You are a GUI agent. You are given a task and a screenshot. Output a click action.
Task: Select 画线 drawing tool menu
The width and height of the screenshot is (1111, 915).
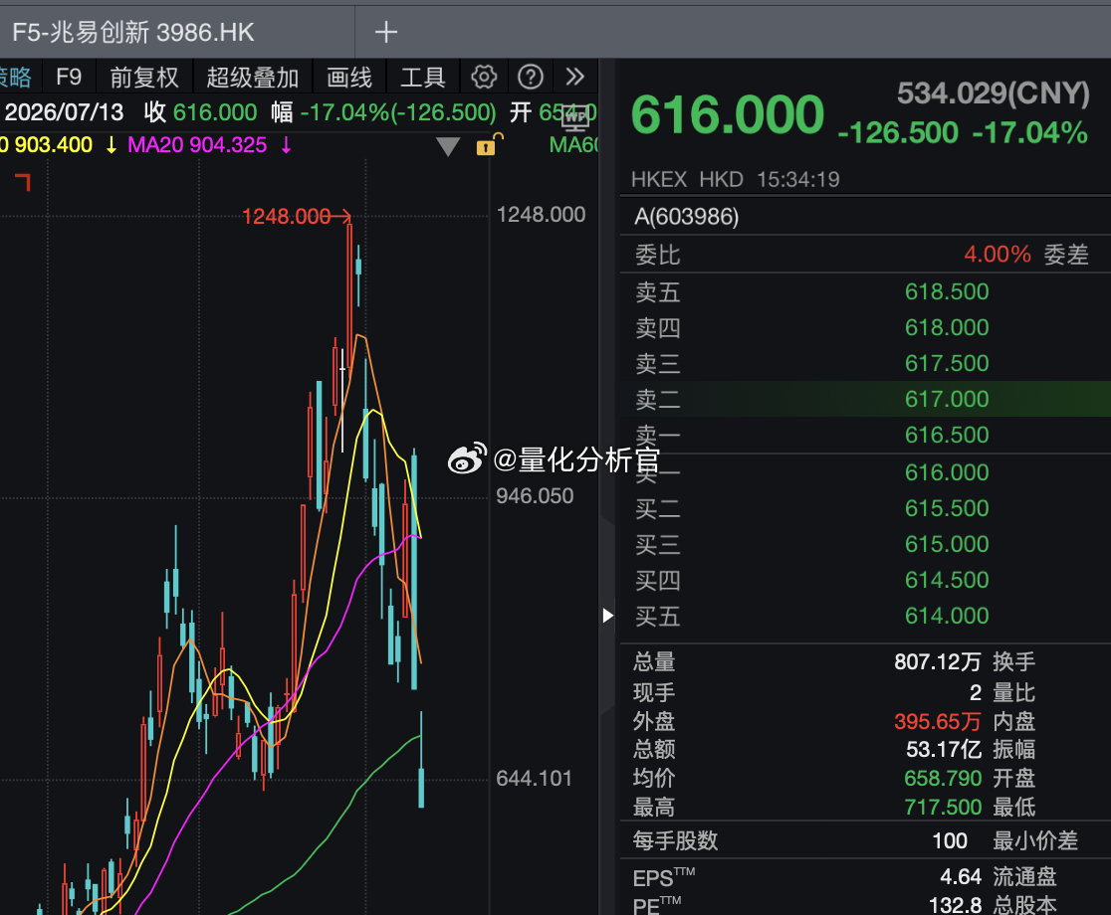point(349,78)
